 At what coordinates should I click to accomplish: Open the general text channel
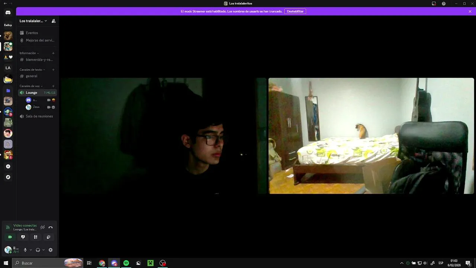click(38, 76)
